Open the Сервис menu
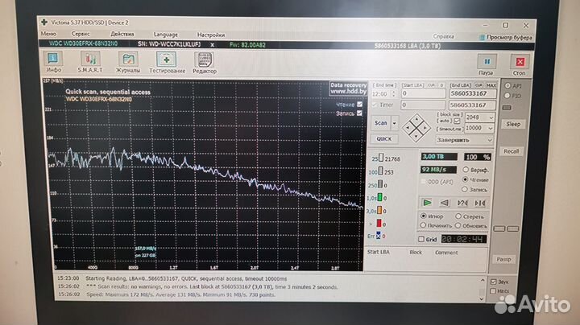This screenshot has width=580, height=325. pyautogui.click(x=81, y=35)
